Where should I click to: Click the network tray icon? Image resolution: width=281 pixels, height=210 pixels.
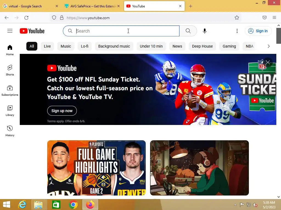tap(249, 205)
